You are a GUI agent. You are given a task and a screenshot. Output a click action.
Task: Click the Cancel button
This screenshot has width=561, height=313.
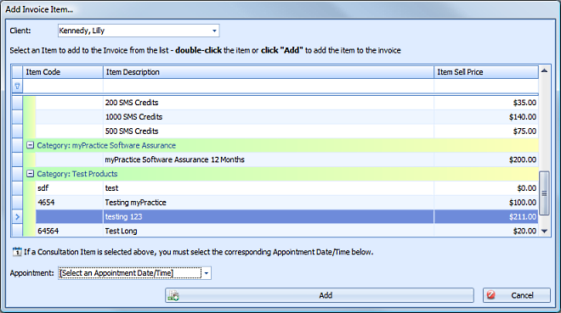coord(516,295)
